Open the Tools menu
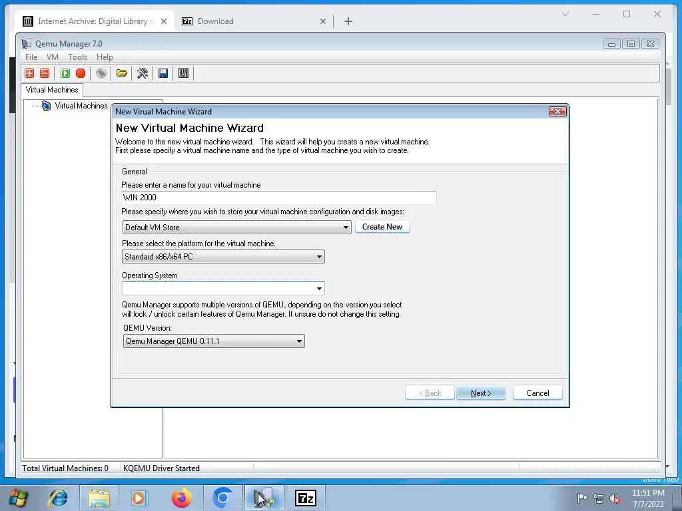Image resolution: width=682 pixels, height=511 pixels. click(77, 57)
